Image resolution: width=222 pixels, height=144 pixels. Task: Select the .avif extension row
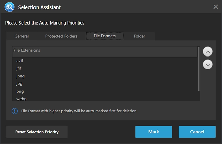[105, 61]
